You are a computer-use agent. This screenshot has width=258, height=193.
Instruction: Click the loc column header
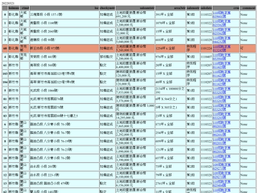[x=64, y=8]
